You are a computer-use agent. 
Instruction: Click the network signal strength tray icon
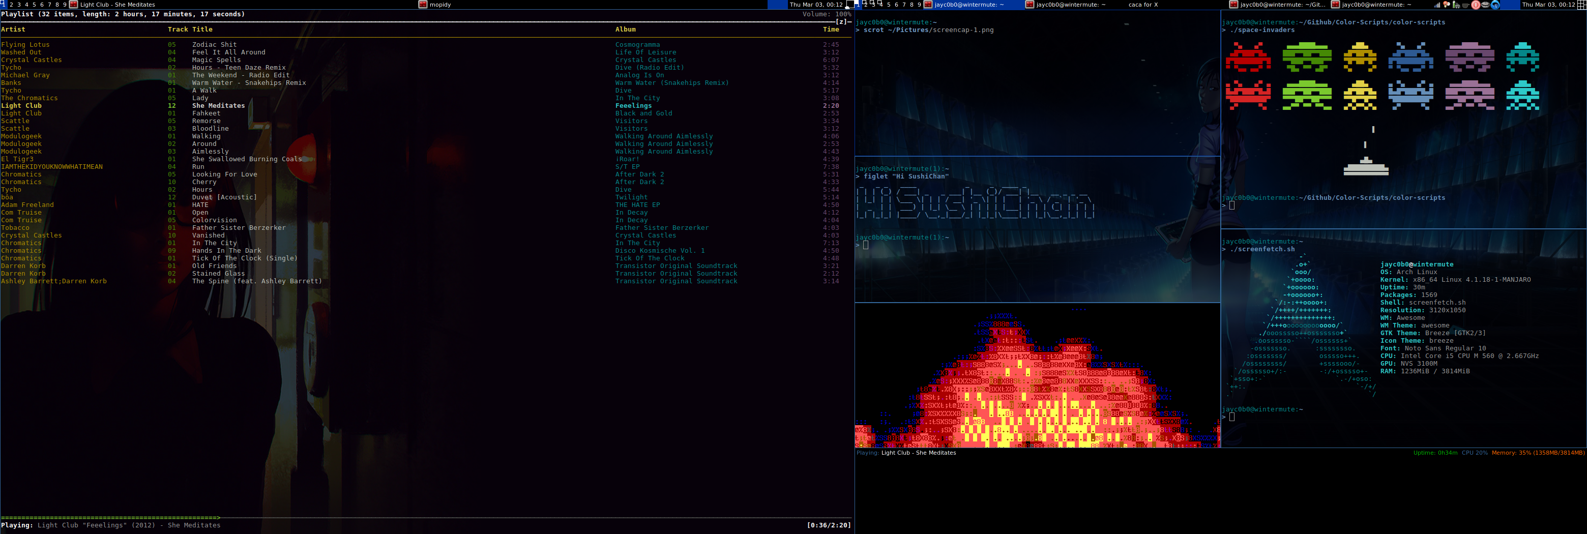pos(1437,5)
